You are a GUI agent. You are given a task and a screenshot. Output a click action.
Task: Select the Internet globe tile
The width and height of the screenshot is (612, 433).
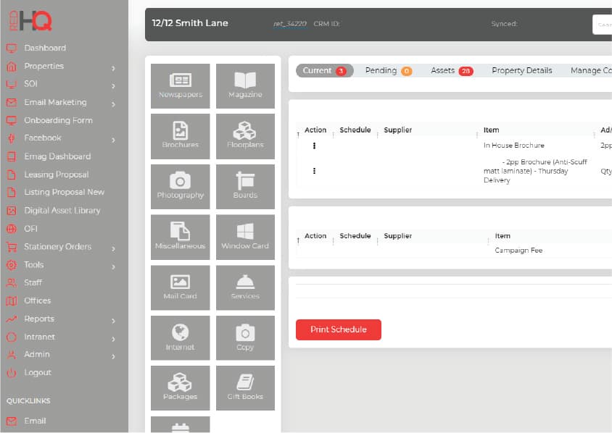180,338
